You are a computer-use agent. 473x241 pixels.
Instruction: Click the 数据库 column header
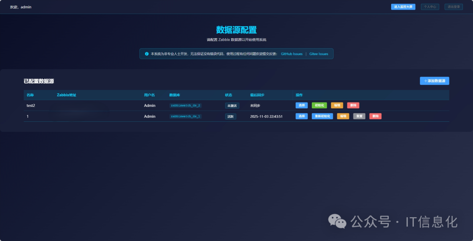click(x=175, y=95)
